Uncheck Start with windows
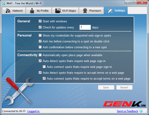The image size is (149, 115). 40,21
